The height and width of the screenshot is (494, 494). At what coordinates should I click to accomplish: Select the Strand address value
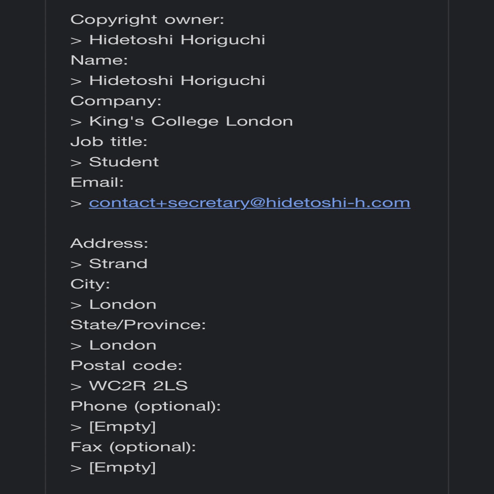pos(118,264)
